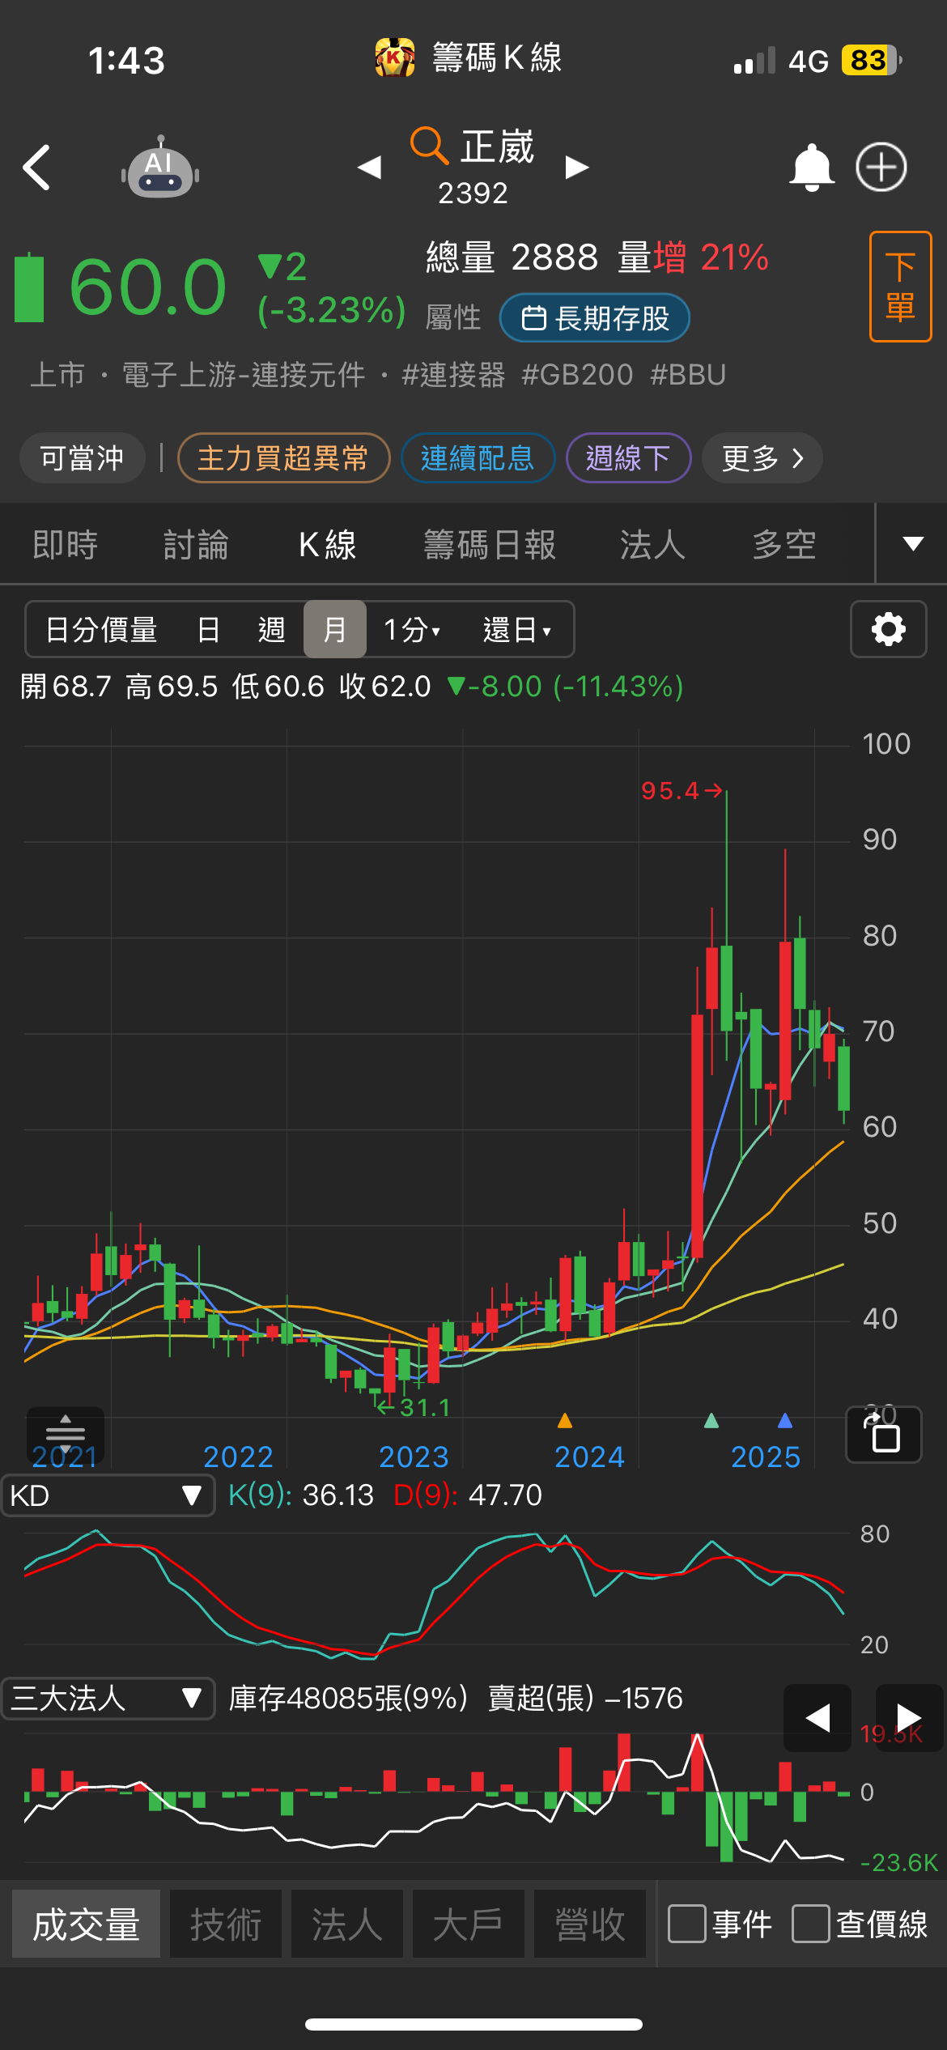
Task: Expand 更多 tags
Action: (x=762, y=458)
